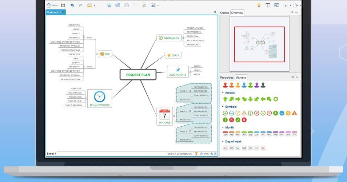Close the Workbook 1 tab
Viewport: 347px width, 182px height.
pyautogui.click(x=63, y=12)
